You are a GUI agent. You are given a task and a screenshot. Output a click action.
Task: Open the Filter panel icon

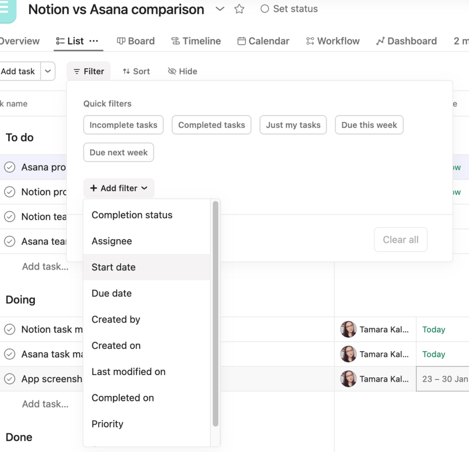pyautogui.click(x=76, y=71)
